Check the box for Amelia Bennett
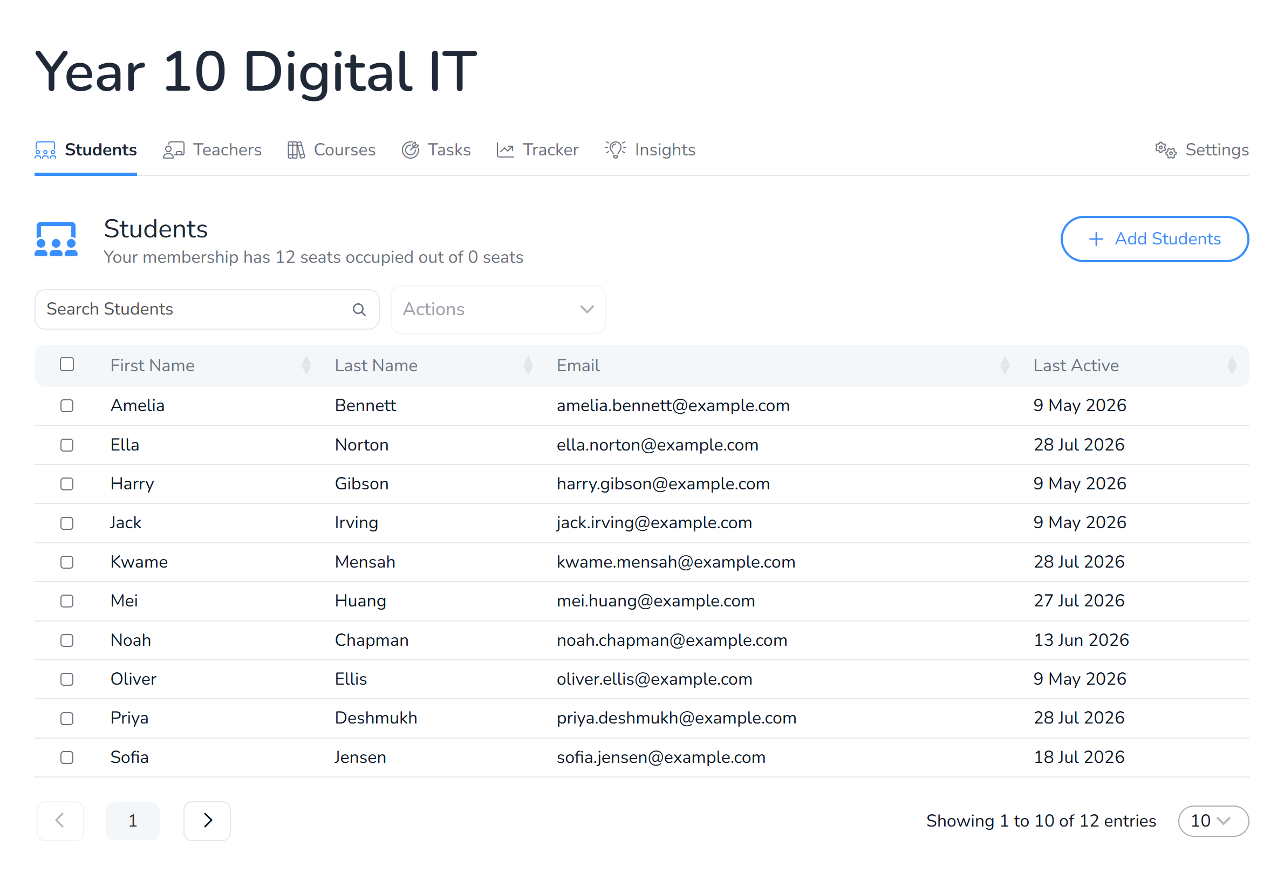This screenshot has width=1284, height=887. [67, 406]
